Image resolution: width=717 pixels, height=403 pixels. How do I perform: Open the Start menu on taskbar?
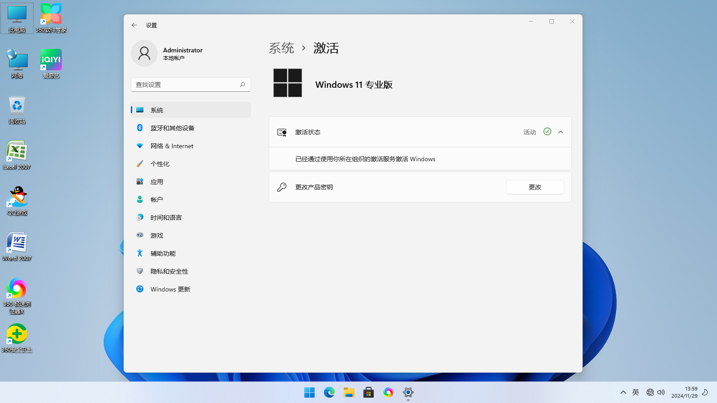310,393
